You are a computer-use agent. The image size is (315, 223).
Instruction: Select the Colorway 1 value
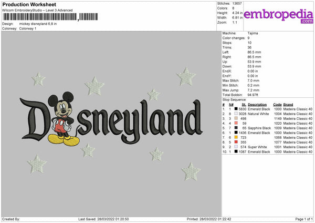click(28, 28)
